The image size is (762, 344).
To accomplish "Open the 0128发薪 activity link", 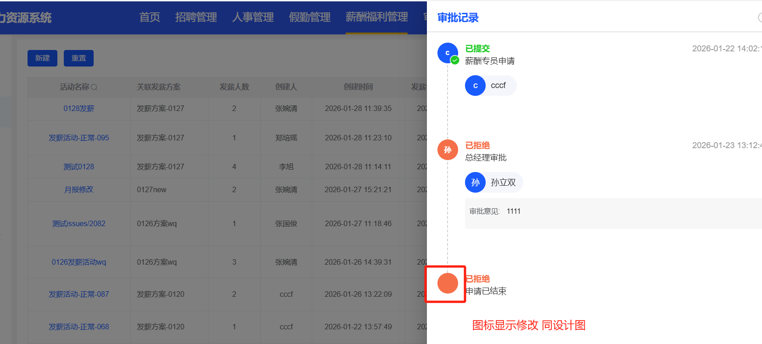I will (79, 109).
